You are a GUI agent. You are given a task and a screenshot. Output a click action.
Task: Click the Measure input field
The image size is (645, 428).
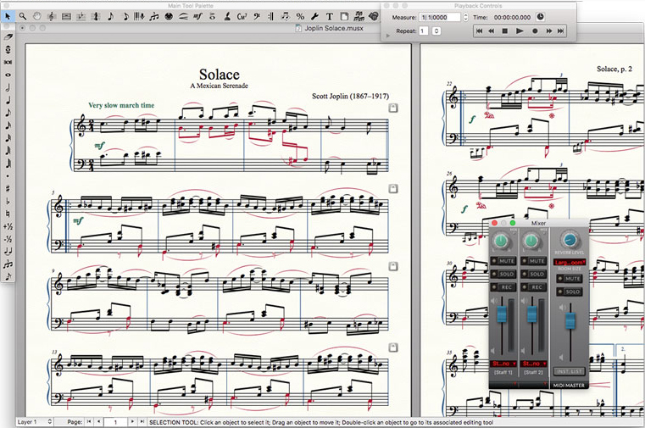[x=440, y=16]
